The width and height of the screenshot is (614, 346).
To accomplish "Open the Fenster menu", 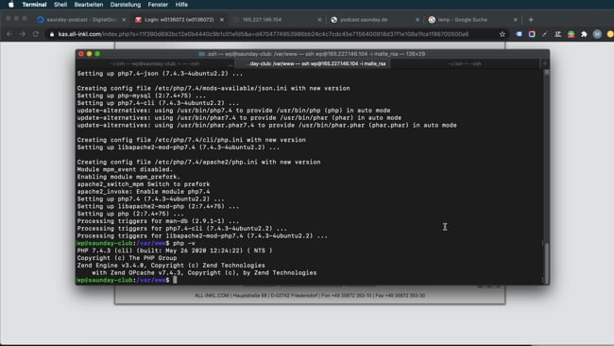I will [158, 5].
